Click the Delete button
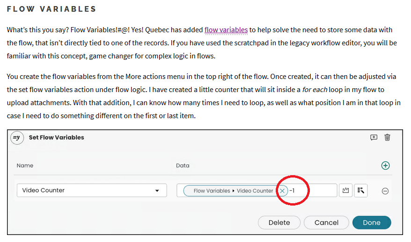 (279, 222)
